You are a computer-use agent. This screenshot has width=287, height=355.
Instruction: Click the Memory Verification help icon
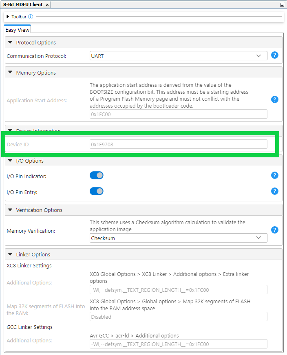click(x=275, y=230)
